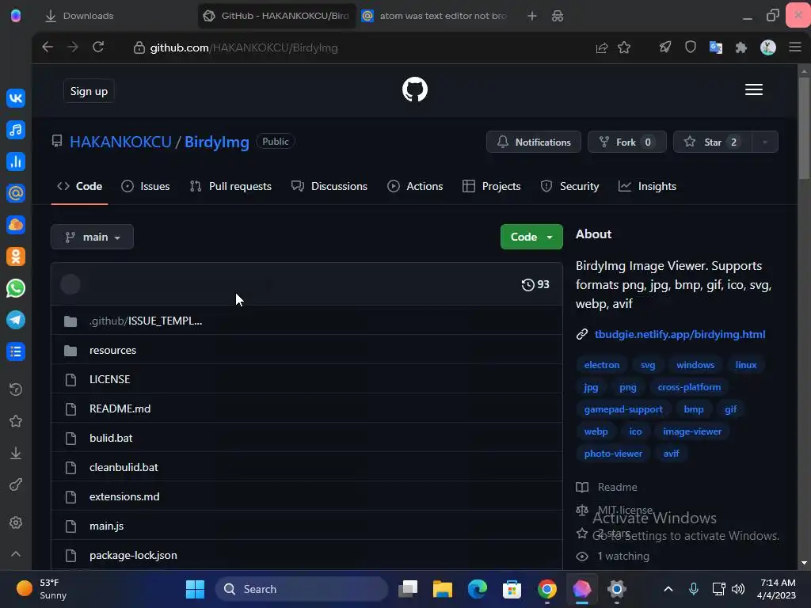Open the cloud sidebar icon

tap(16, 225)
